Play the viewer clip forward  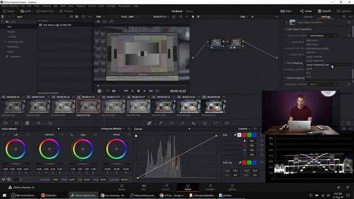coord(144,91)
